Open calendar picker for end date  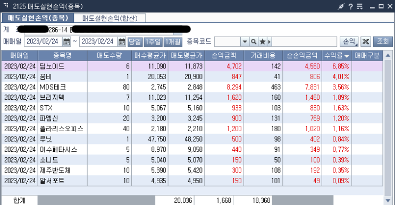pos(122,42)
